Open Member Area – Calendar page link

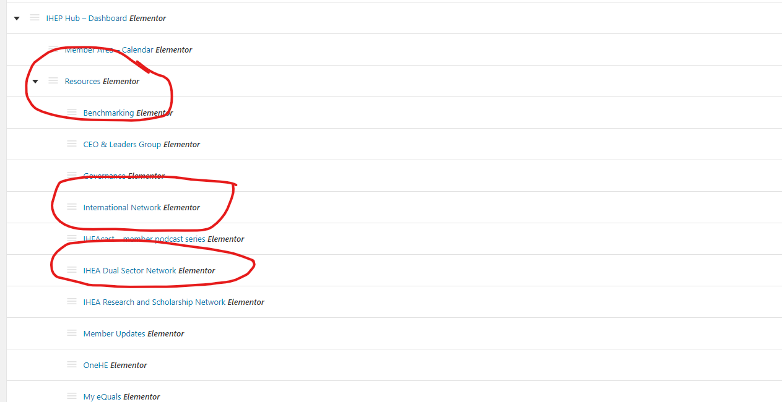109,50
